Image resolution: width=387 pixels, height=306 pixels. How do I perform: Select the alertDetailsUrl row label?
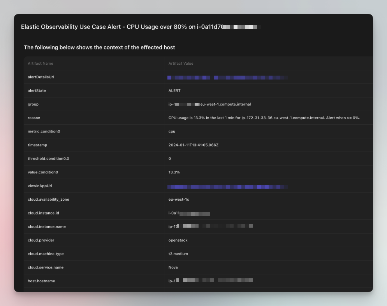pos(41,77)
